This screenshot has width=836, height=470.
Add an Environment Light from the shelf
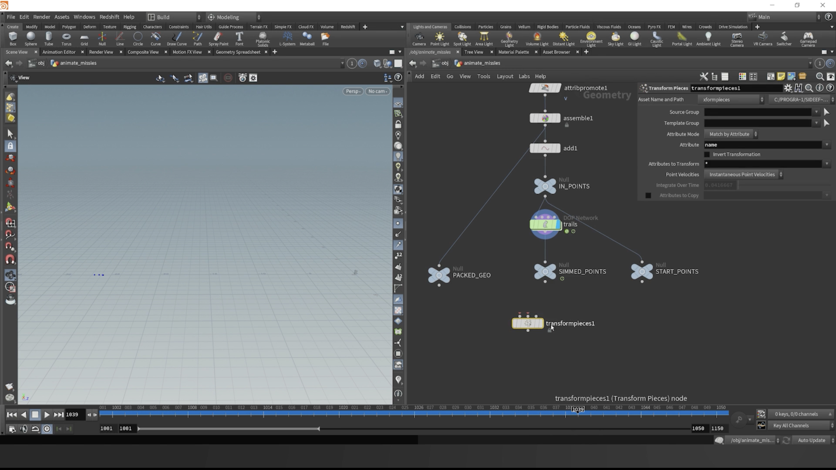591,39
